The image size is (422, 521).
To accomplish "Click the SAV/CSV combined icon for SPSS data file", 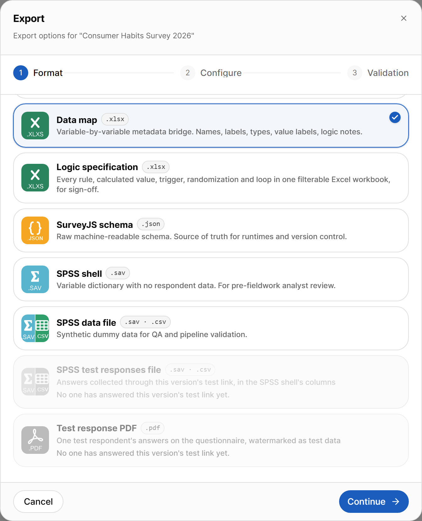I will (35, 328).
